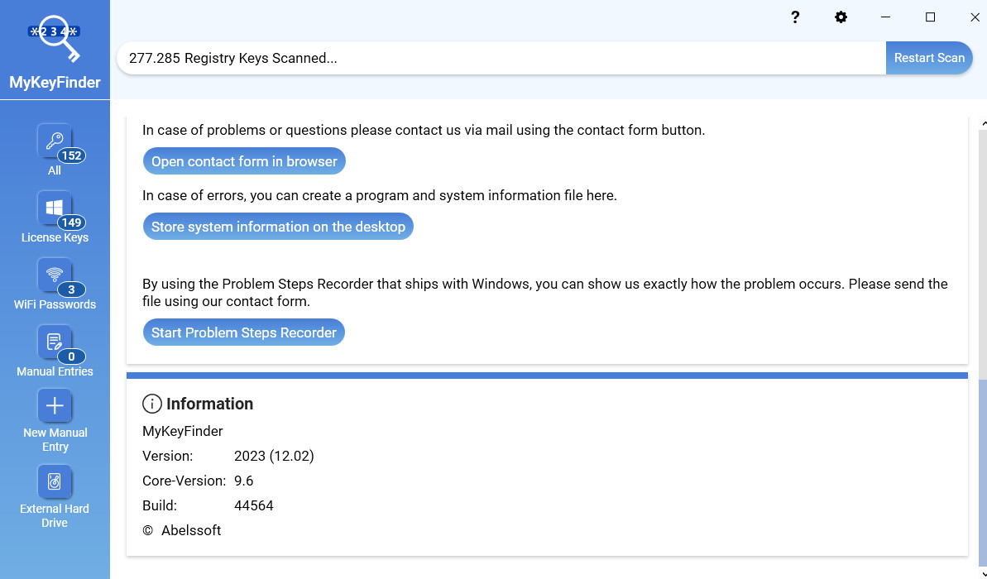This screenshot has width=987, height=579.
Task: Click the MyKeyFinder magnifier logo
Action: 55,38
